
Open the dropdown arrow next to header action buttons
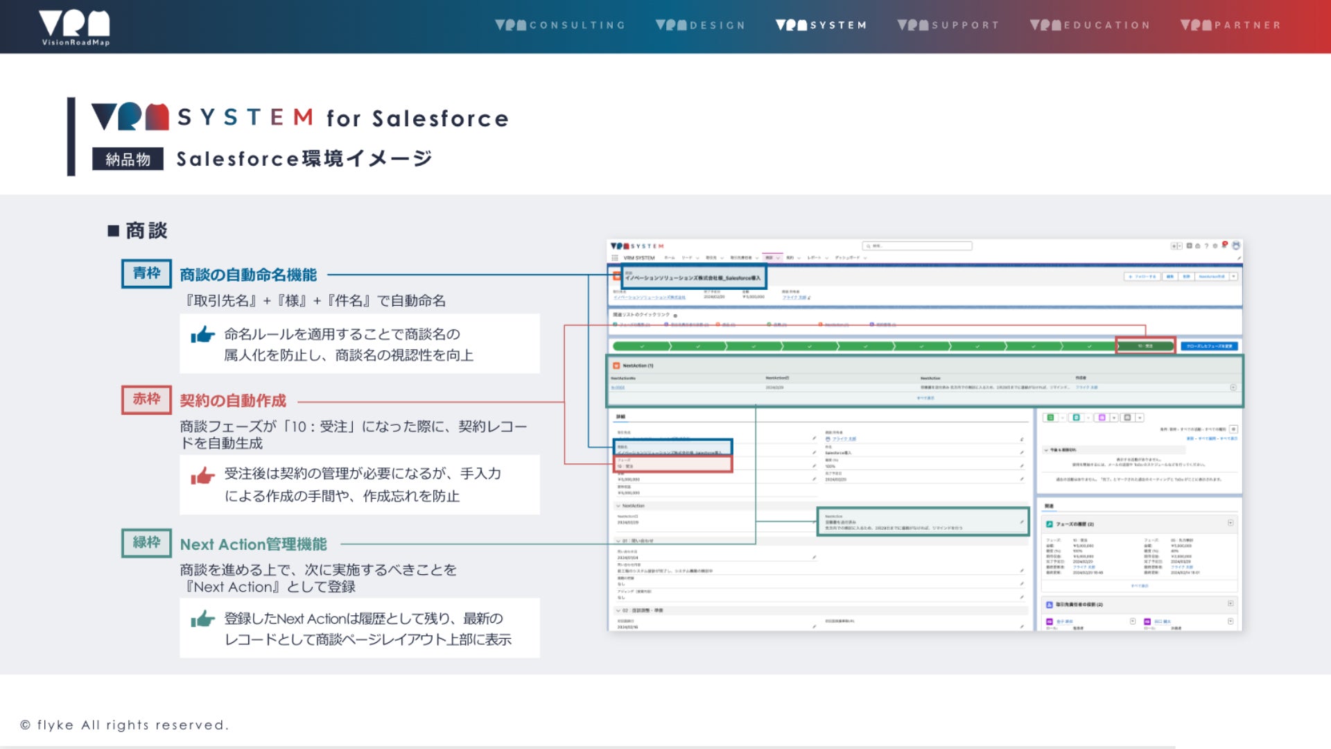click(1234, 276)
